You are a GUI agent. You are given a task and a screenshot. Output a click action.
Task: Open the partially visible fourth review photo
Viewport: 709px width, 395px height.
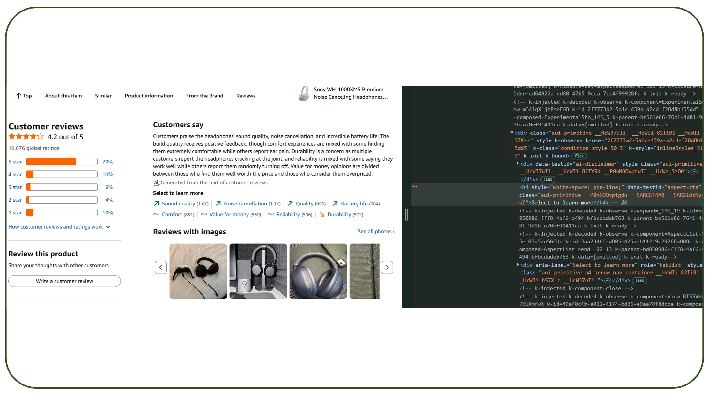tap(365, 271)
